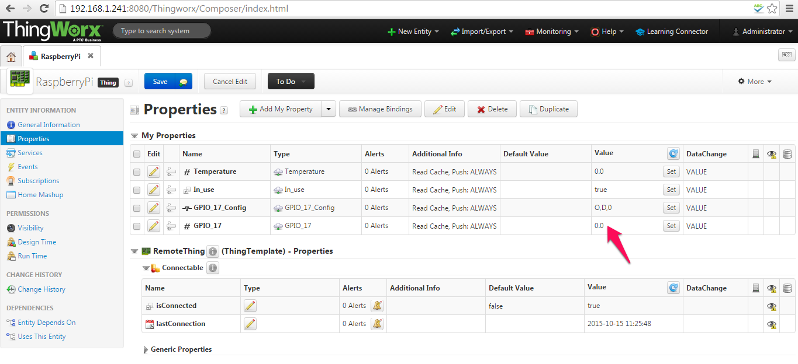Check the GPIO_17 row checkbox

pyautogui.click(x=137, y=226)
